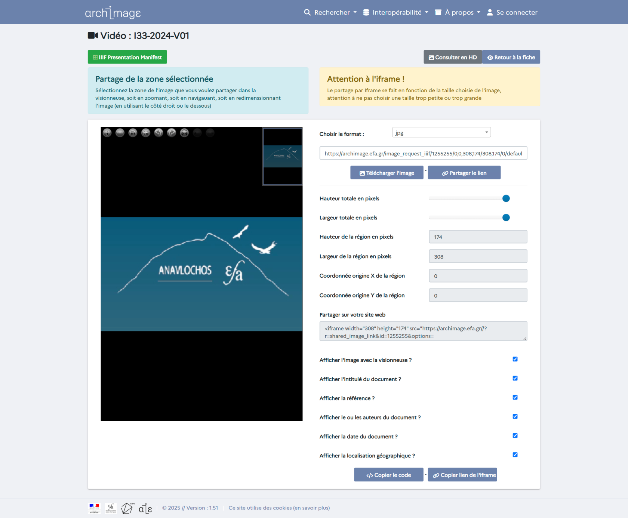The width and height of the screenshot is (628, 518).
Task: Click the 'Hauteur totale en pixels' slider handle
Action: click(506, 198)
